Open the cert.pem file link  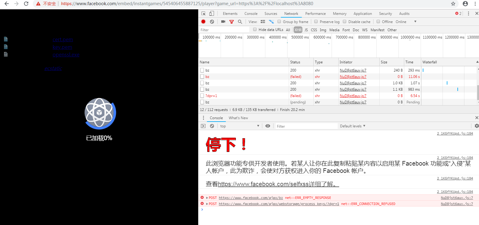click(x=63, y=39)
